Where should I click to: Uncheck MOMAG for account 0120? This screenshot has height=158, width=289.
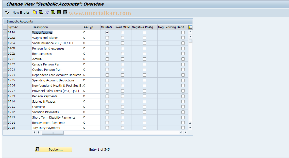coord(107,33)
